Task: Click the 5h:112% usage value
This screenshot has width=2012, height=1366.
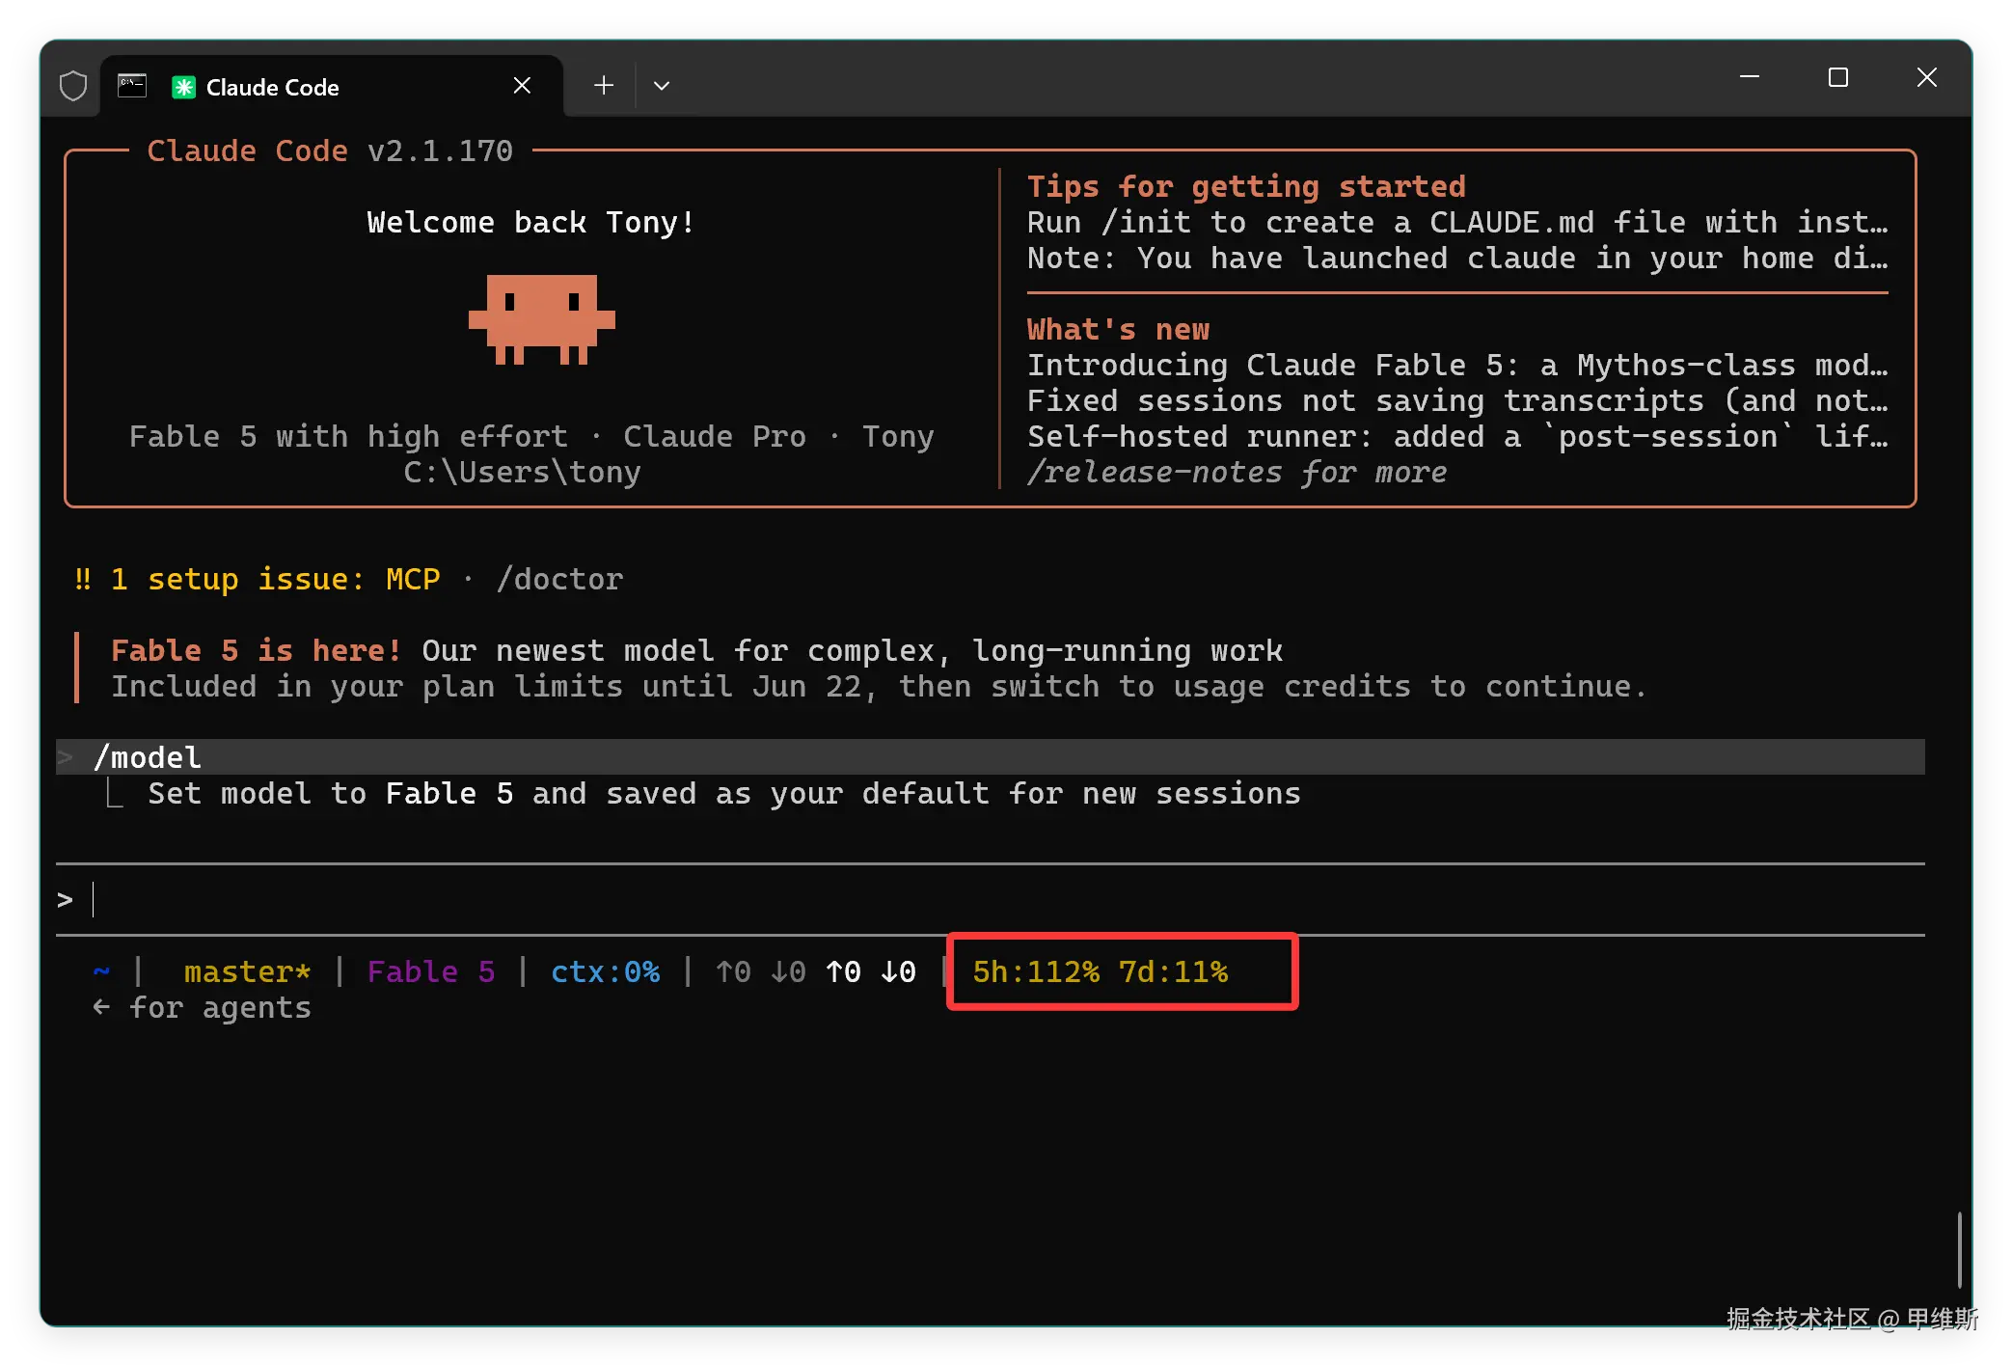Action: (x=1036, y=971)
